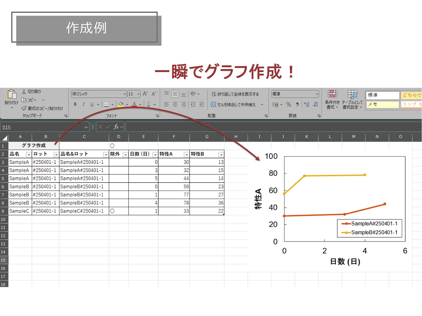Image resolution: width=422 pixels, height=316 pixels.
Task: Apply comma style number format
Action: click(x=297, y=104)
